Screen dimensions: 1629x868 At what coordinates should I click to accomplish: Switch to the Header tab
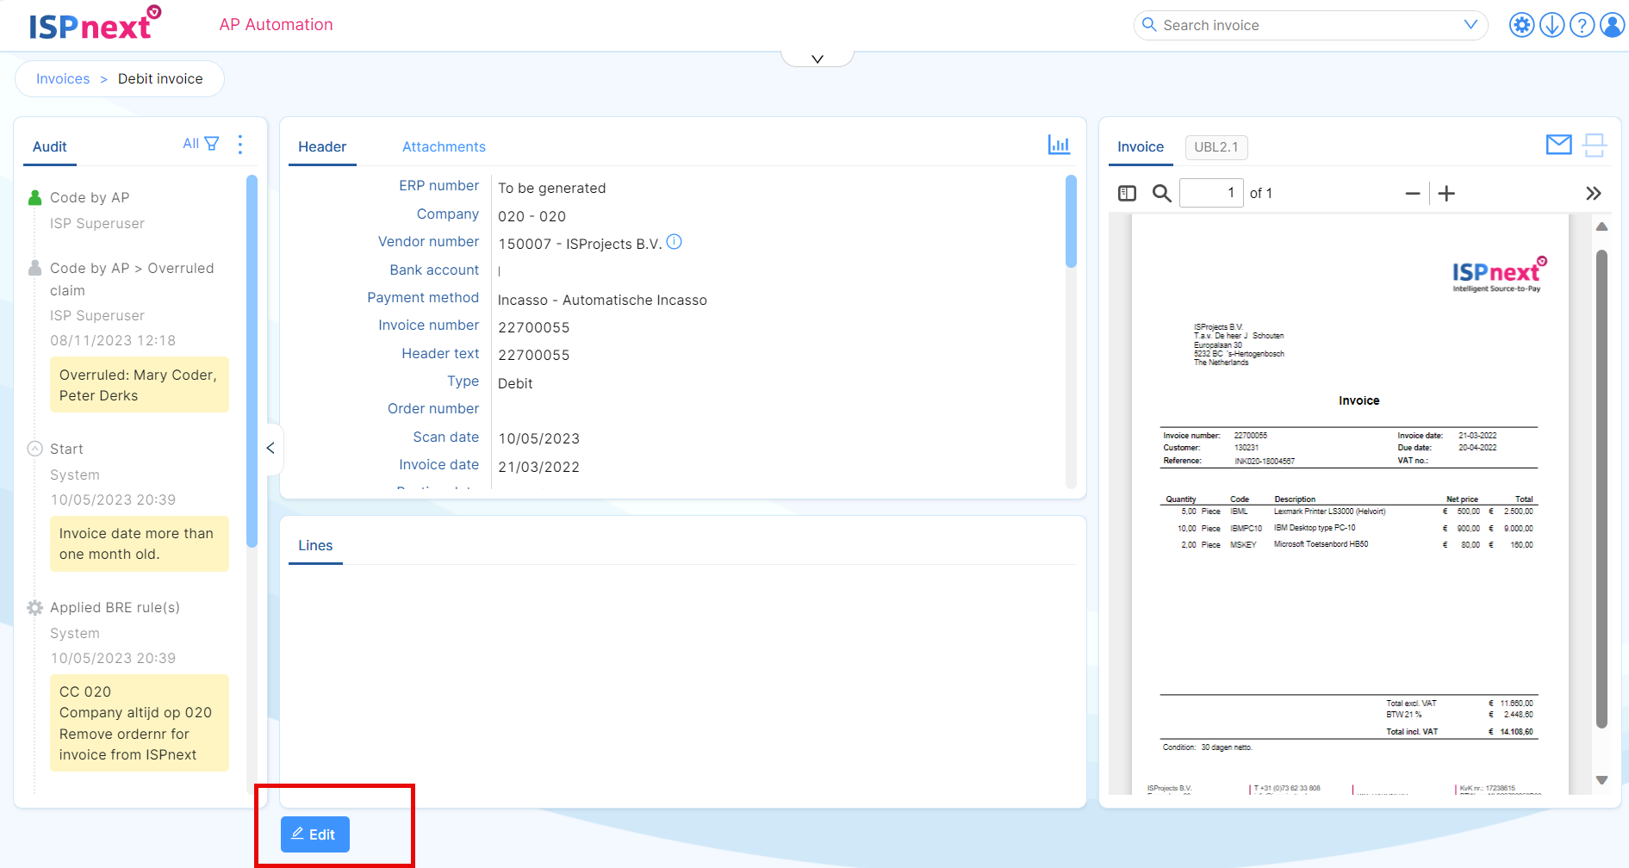322,146
